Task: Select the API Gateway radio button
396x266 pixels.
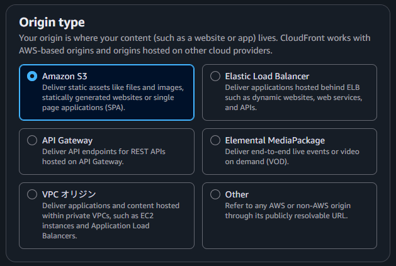Action: (x=32, y=140)
